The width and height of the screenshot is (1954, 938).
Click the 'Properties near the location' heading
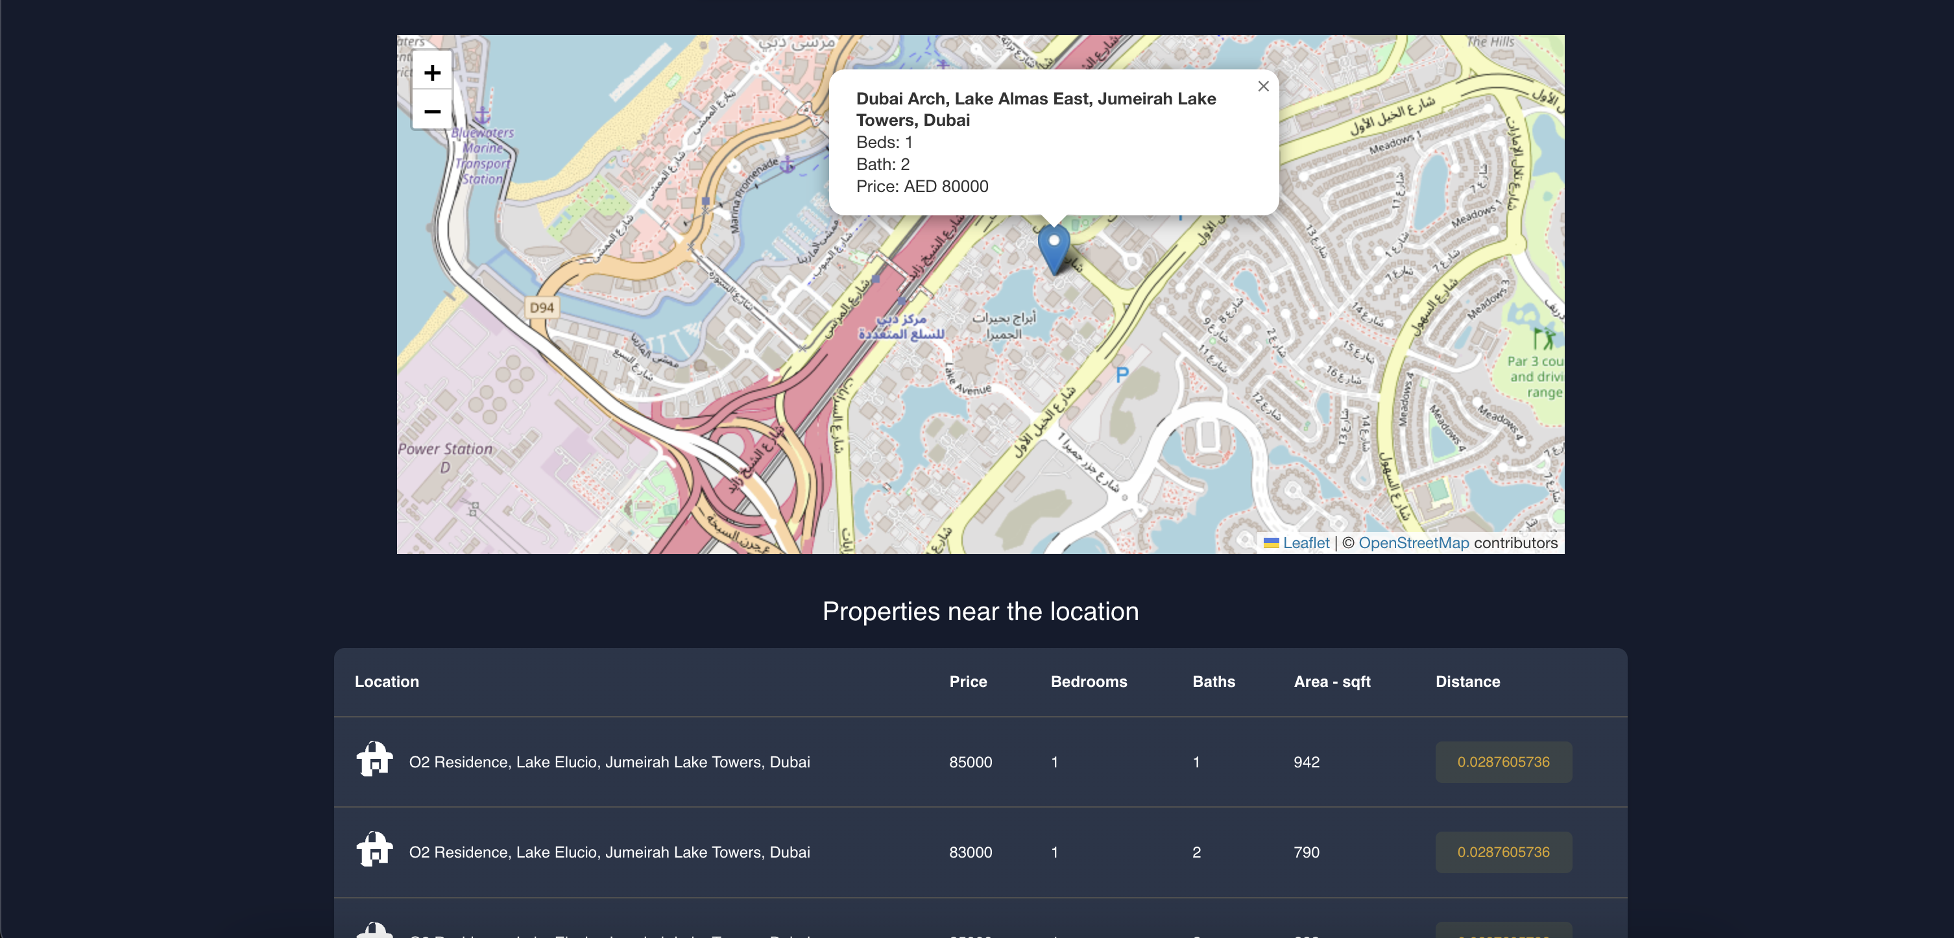pos(980,611)
